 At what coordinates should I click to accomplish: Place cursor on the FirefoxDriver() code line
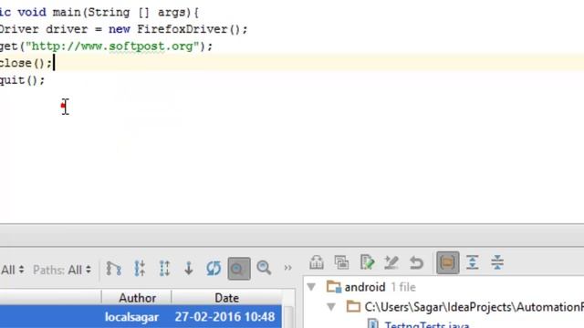point(124,29)
